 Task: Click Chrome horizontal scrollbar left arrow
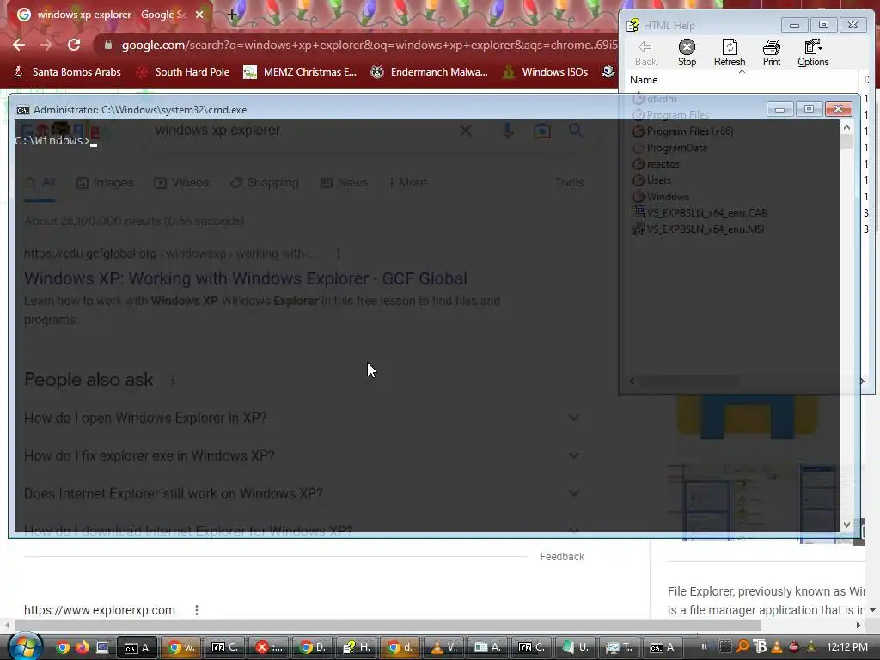[7, 626]
